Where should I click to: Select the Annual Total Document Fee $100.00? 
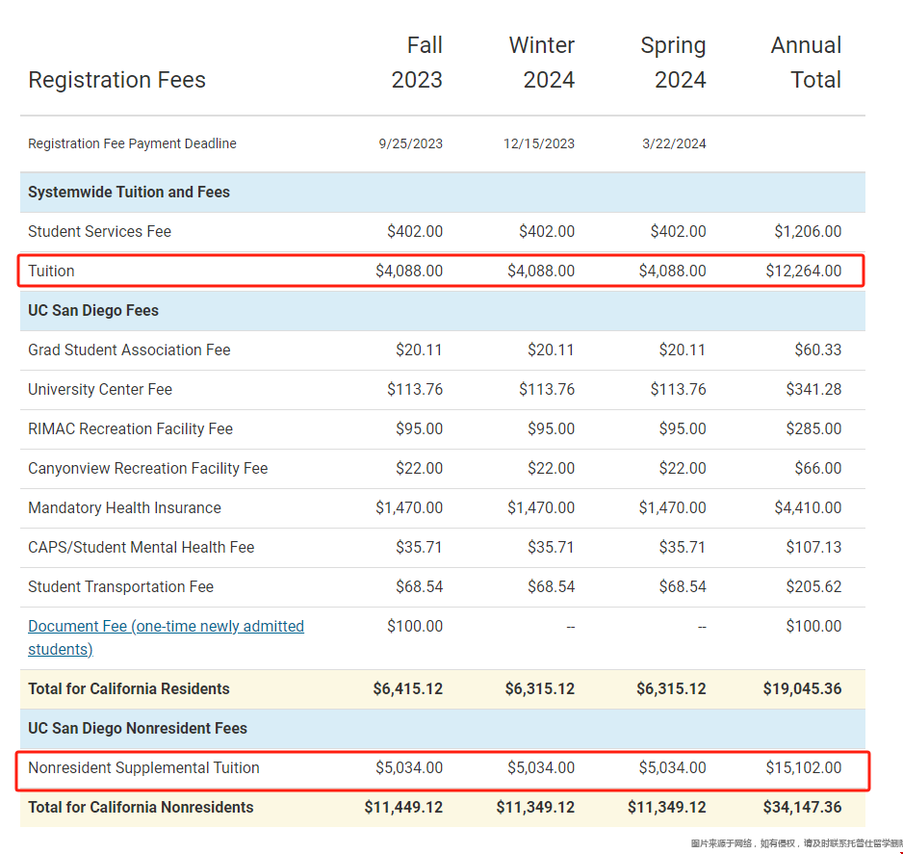pos(813,626)
